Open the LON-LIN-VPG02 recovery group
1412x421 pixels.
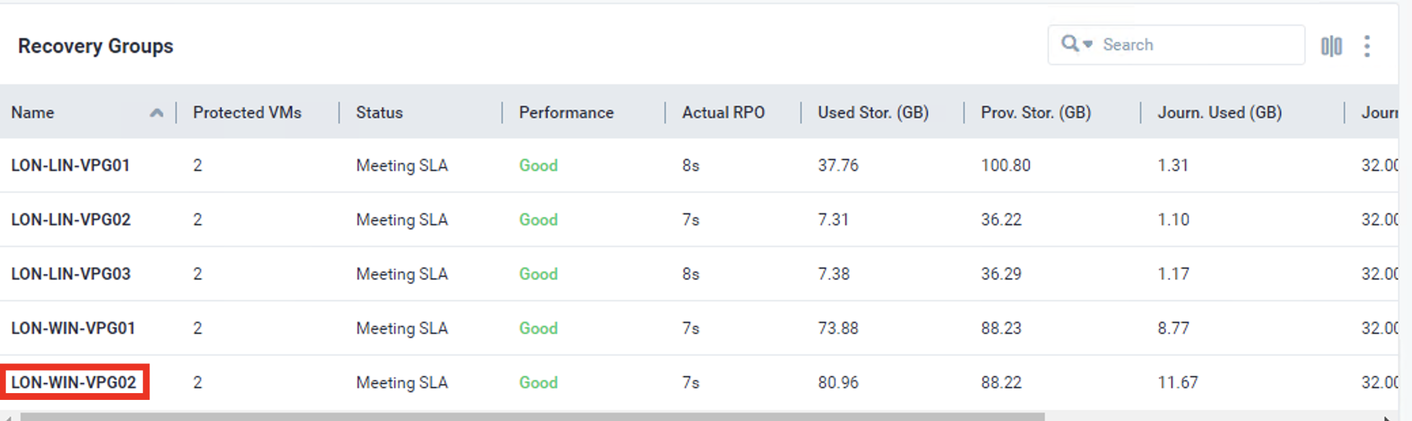(x=71, y=220)
